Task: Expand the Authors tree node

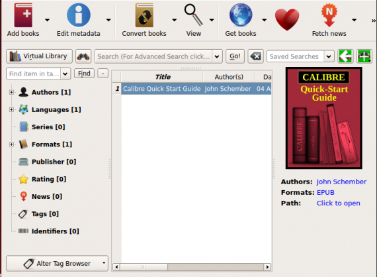Action: [11, 92]
